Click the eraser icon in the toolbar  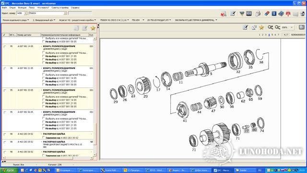click(x=267, y=13)
